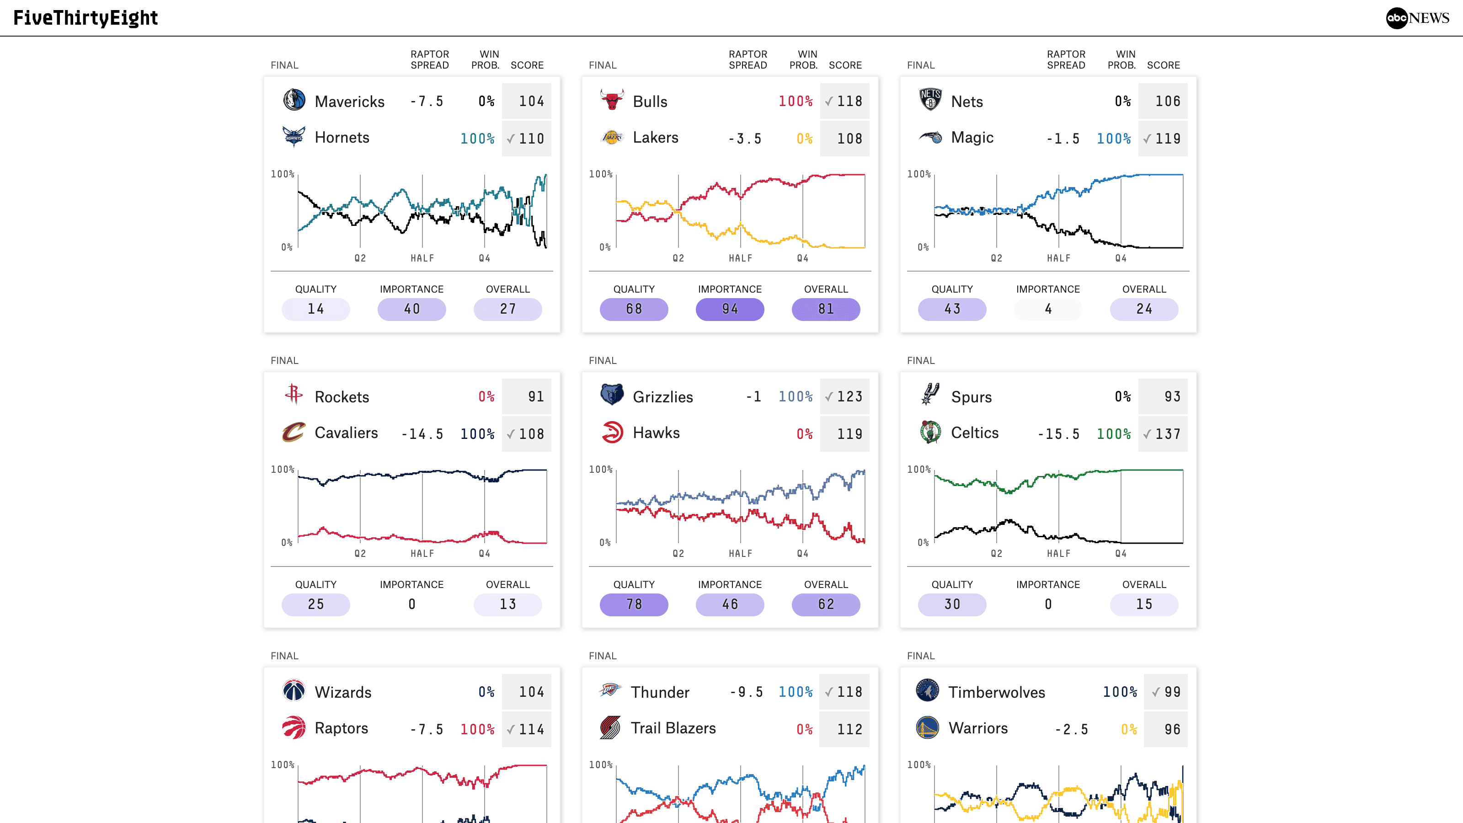The image size is (1463, 823).
Task: Click the Mavericks–Hornets Q4 chart marker
Action: tap(484, 258)
